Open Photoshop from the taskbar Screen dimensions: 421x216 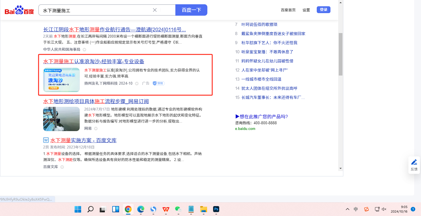pyautogui.click(x=216, y=209)
